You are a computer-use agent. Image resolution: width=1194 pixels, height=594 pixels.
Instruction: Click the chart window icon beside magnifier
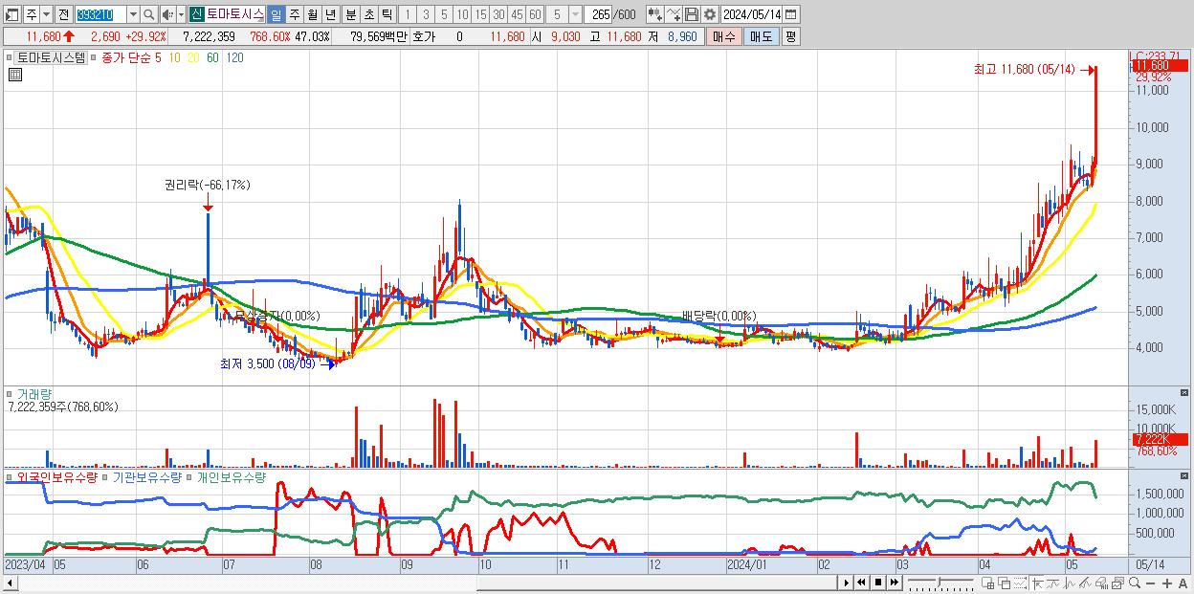coord(1117,583)
